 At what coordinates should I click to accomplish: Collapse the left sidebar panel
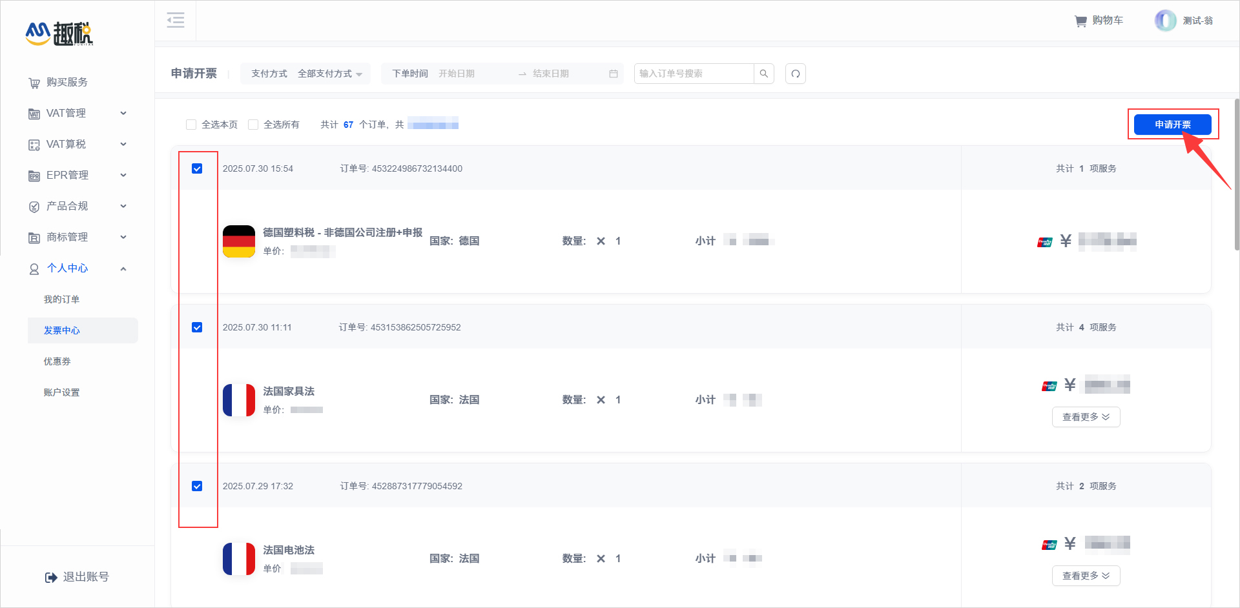coord(175,20)
